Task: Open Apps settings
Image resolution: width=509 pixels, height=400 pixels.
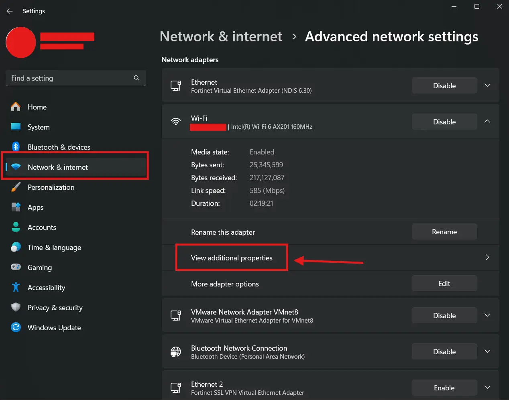Action: pos(76,207)
